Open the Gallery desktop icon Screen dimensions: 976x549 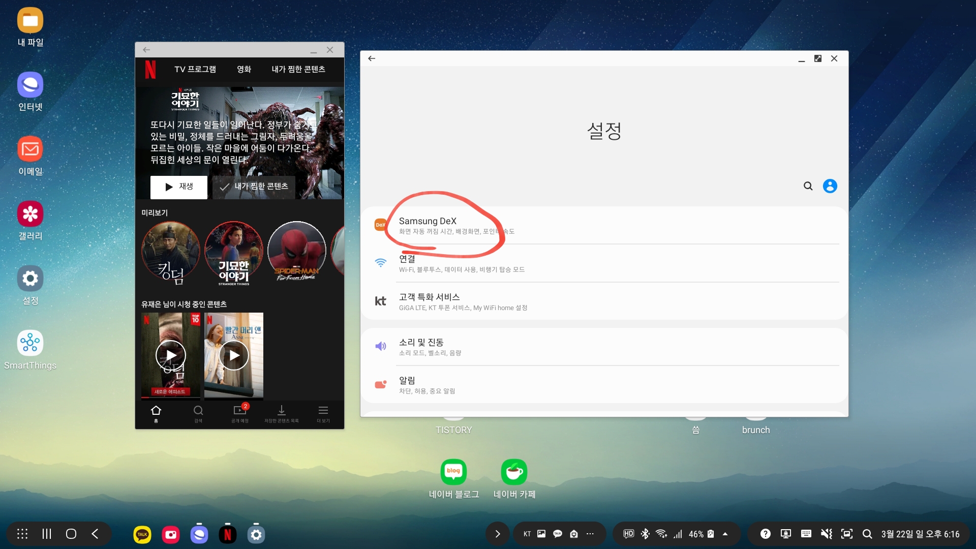(30, 213)
